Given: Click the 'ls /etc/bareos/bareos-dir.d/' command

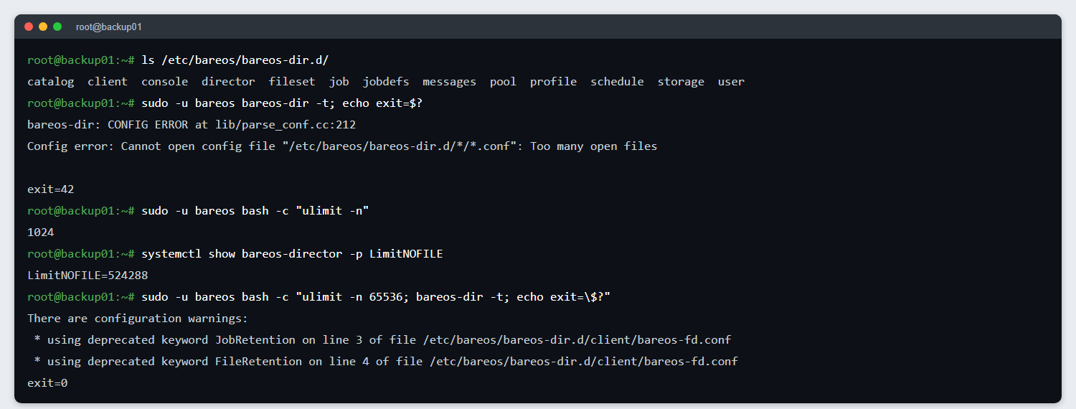Looking at the screenshot, I should click(235, 60).
